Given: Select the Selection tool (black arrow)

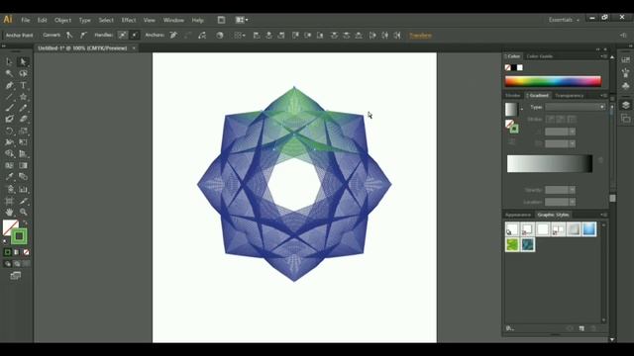Looking at the screenshot, I should click(x=9, y=61).
